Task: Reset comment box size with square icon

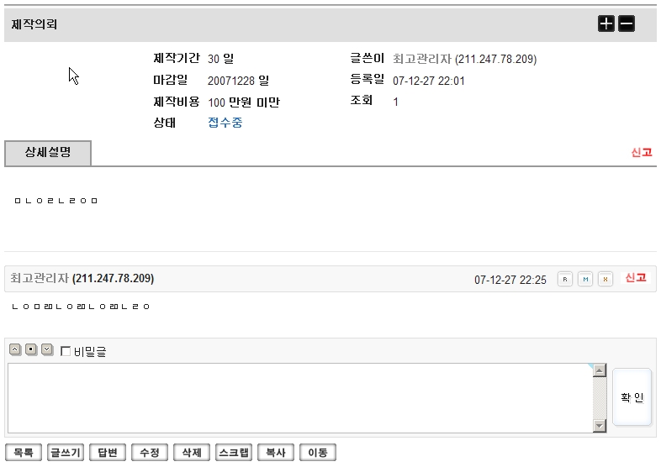Action: pyautogui.click(x=31, y=350)
